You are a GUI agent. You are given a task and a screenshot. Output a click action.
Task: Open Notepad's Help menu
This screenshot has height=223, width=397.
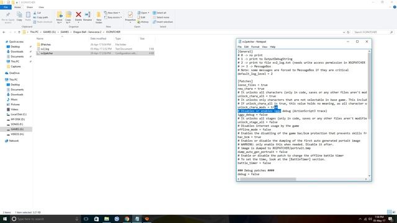pyautogui.click(x=272, y=47)
